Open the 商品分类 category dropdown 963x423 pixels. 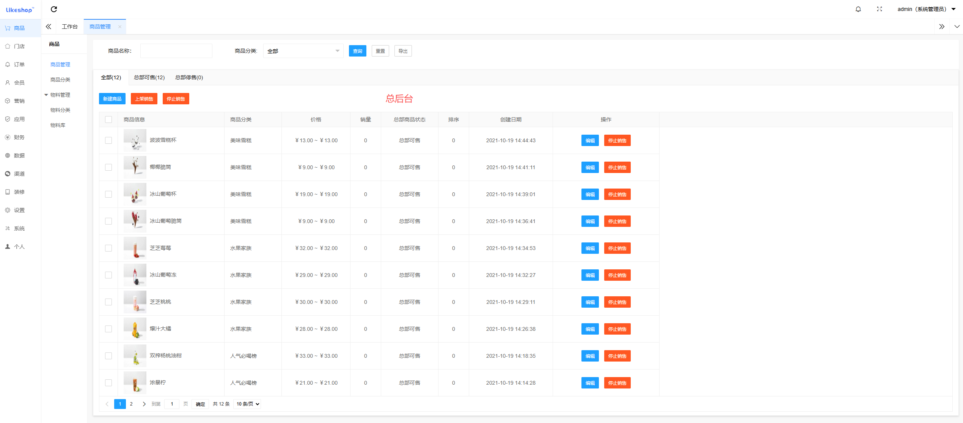click(303, 51)
